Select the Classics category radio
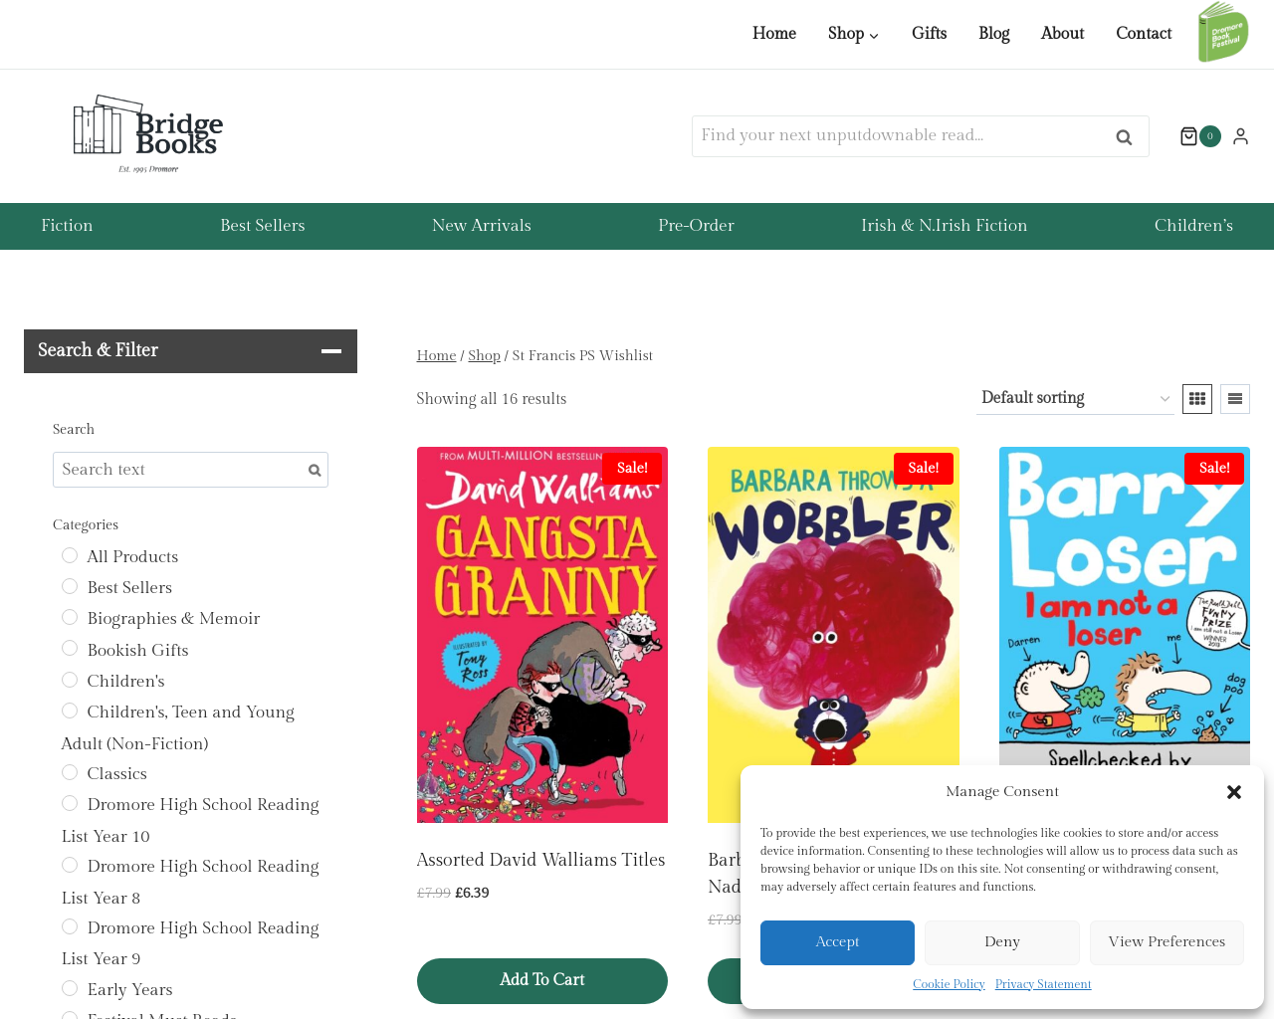 pyautogui.click(x=70, y=772)
